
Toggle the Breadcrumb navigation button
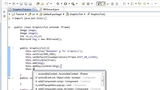point(99,4)
